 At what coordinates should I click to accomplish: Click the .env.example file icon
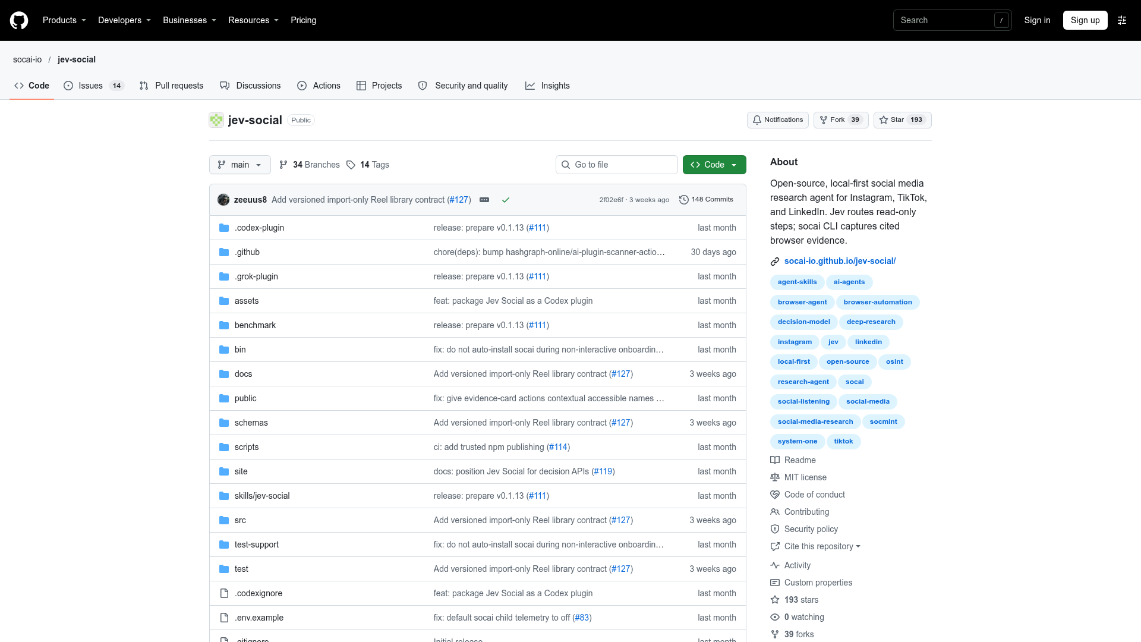tap(224, 618)
